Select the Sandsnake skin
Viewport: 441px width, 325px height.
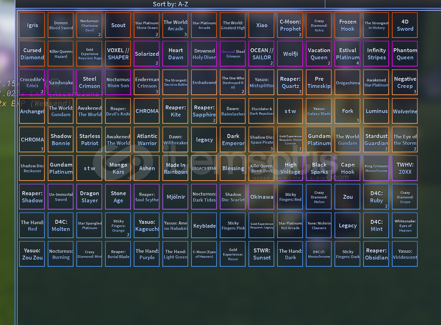tap(61, 83)
